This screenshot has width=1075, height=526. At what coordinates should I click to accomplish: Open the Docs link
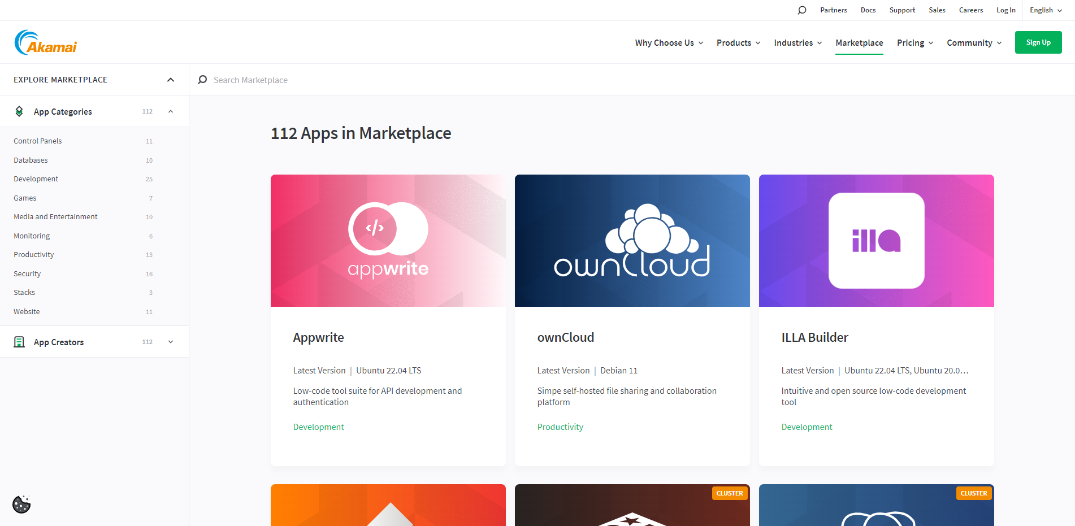point(868,10)
